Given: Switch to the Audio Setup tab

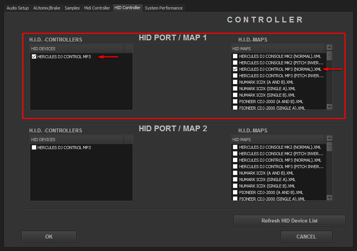Looking at the screenshot, I should pos(18,8).
